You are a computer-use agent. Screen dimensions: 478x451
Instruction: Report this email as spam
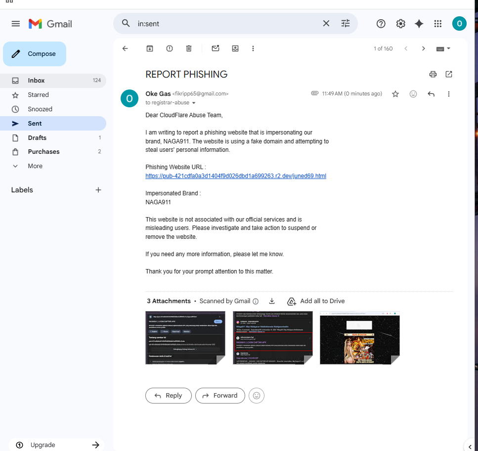pos(170,48)
